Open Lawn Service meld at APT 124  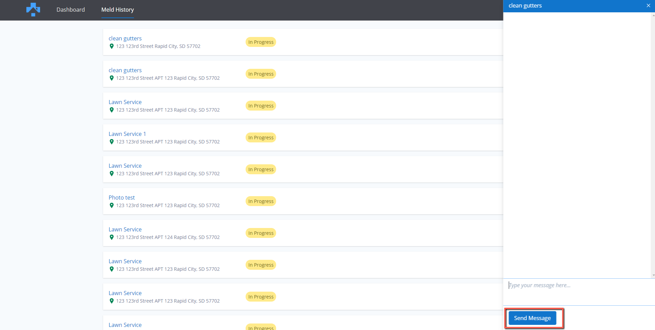pos(125,229)
